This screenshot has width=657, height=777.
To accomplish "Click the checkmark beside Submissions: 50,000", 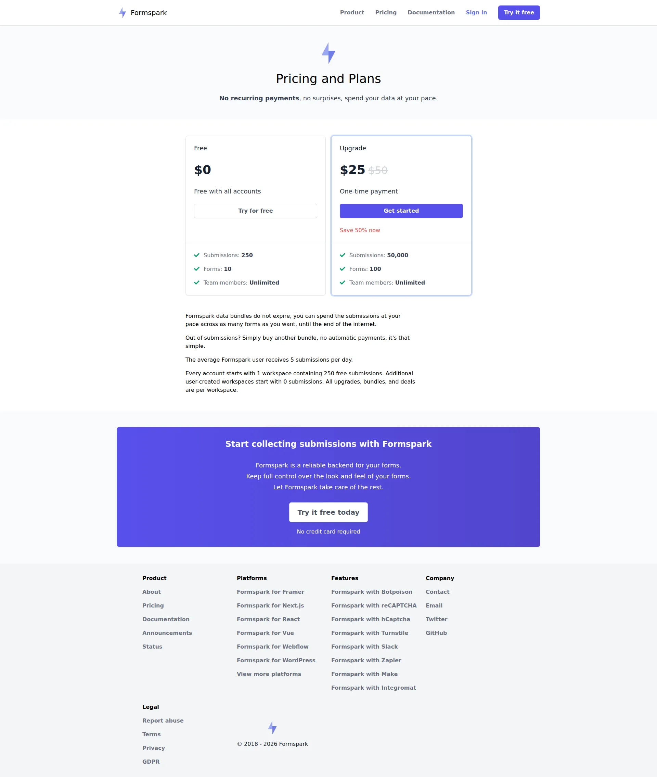I will [343, 255].
